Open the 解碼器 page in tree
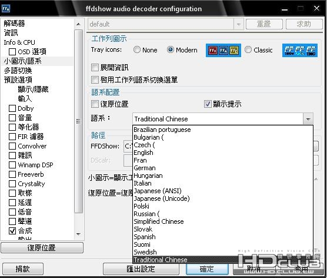Viewport: 327px width, 278px height. click(14, 24)
